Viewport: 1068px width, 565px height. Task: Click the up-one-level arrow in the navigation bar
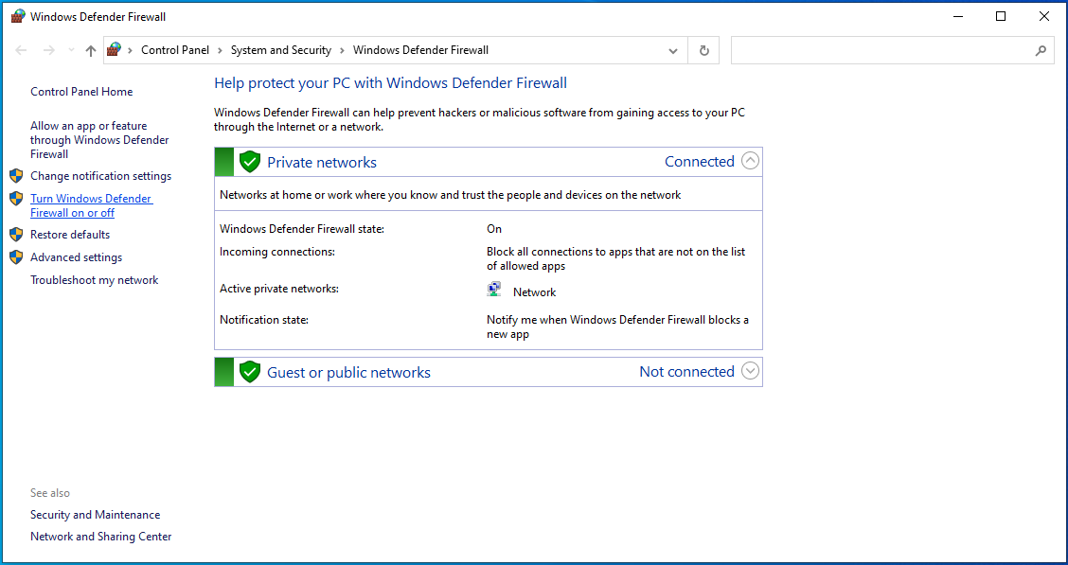[x=90, y=50]
